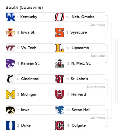The image size is (119, 137).
Task: Open the South (Louisville) region heading
Action: 24,7
